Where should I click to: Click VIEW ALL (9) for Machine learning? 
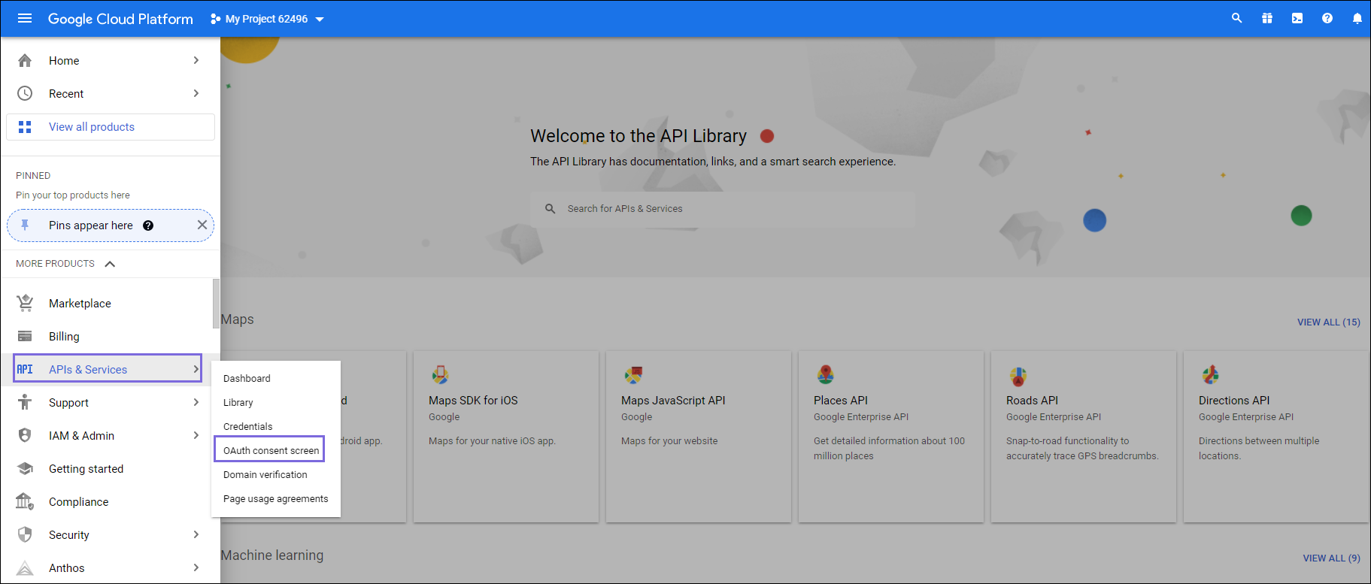pyautogui.click(x=1331, y=558)
